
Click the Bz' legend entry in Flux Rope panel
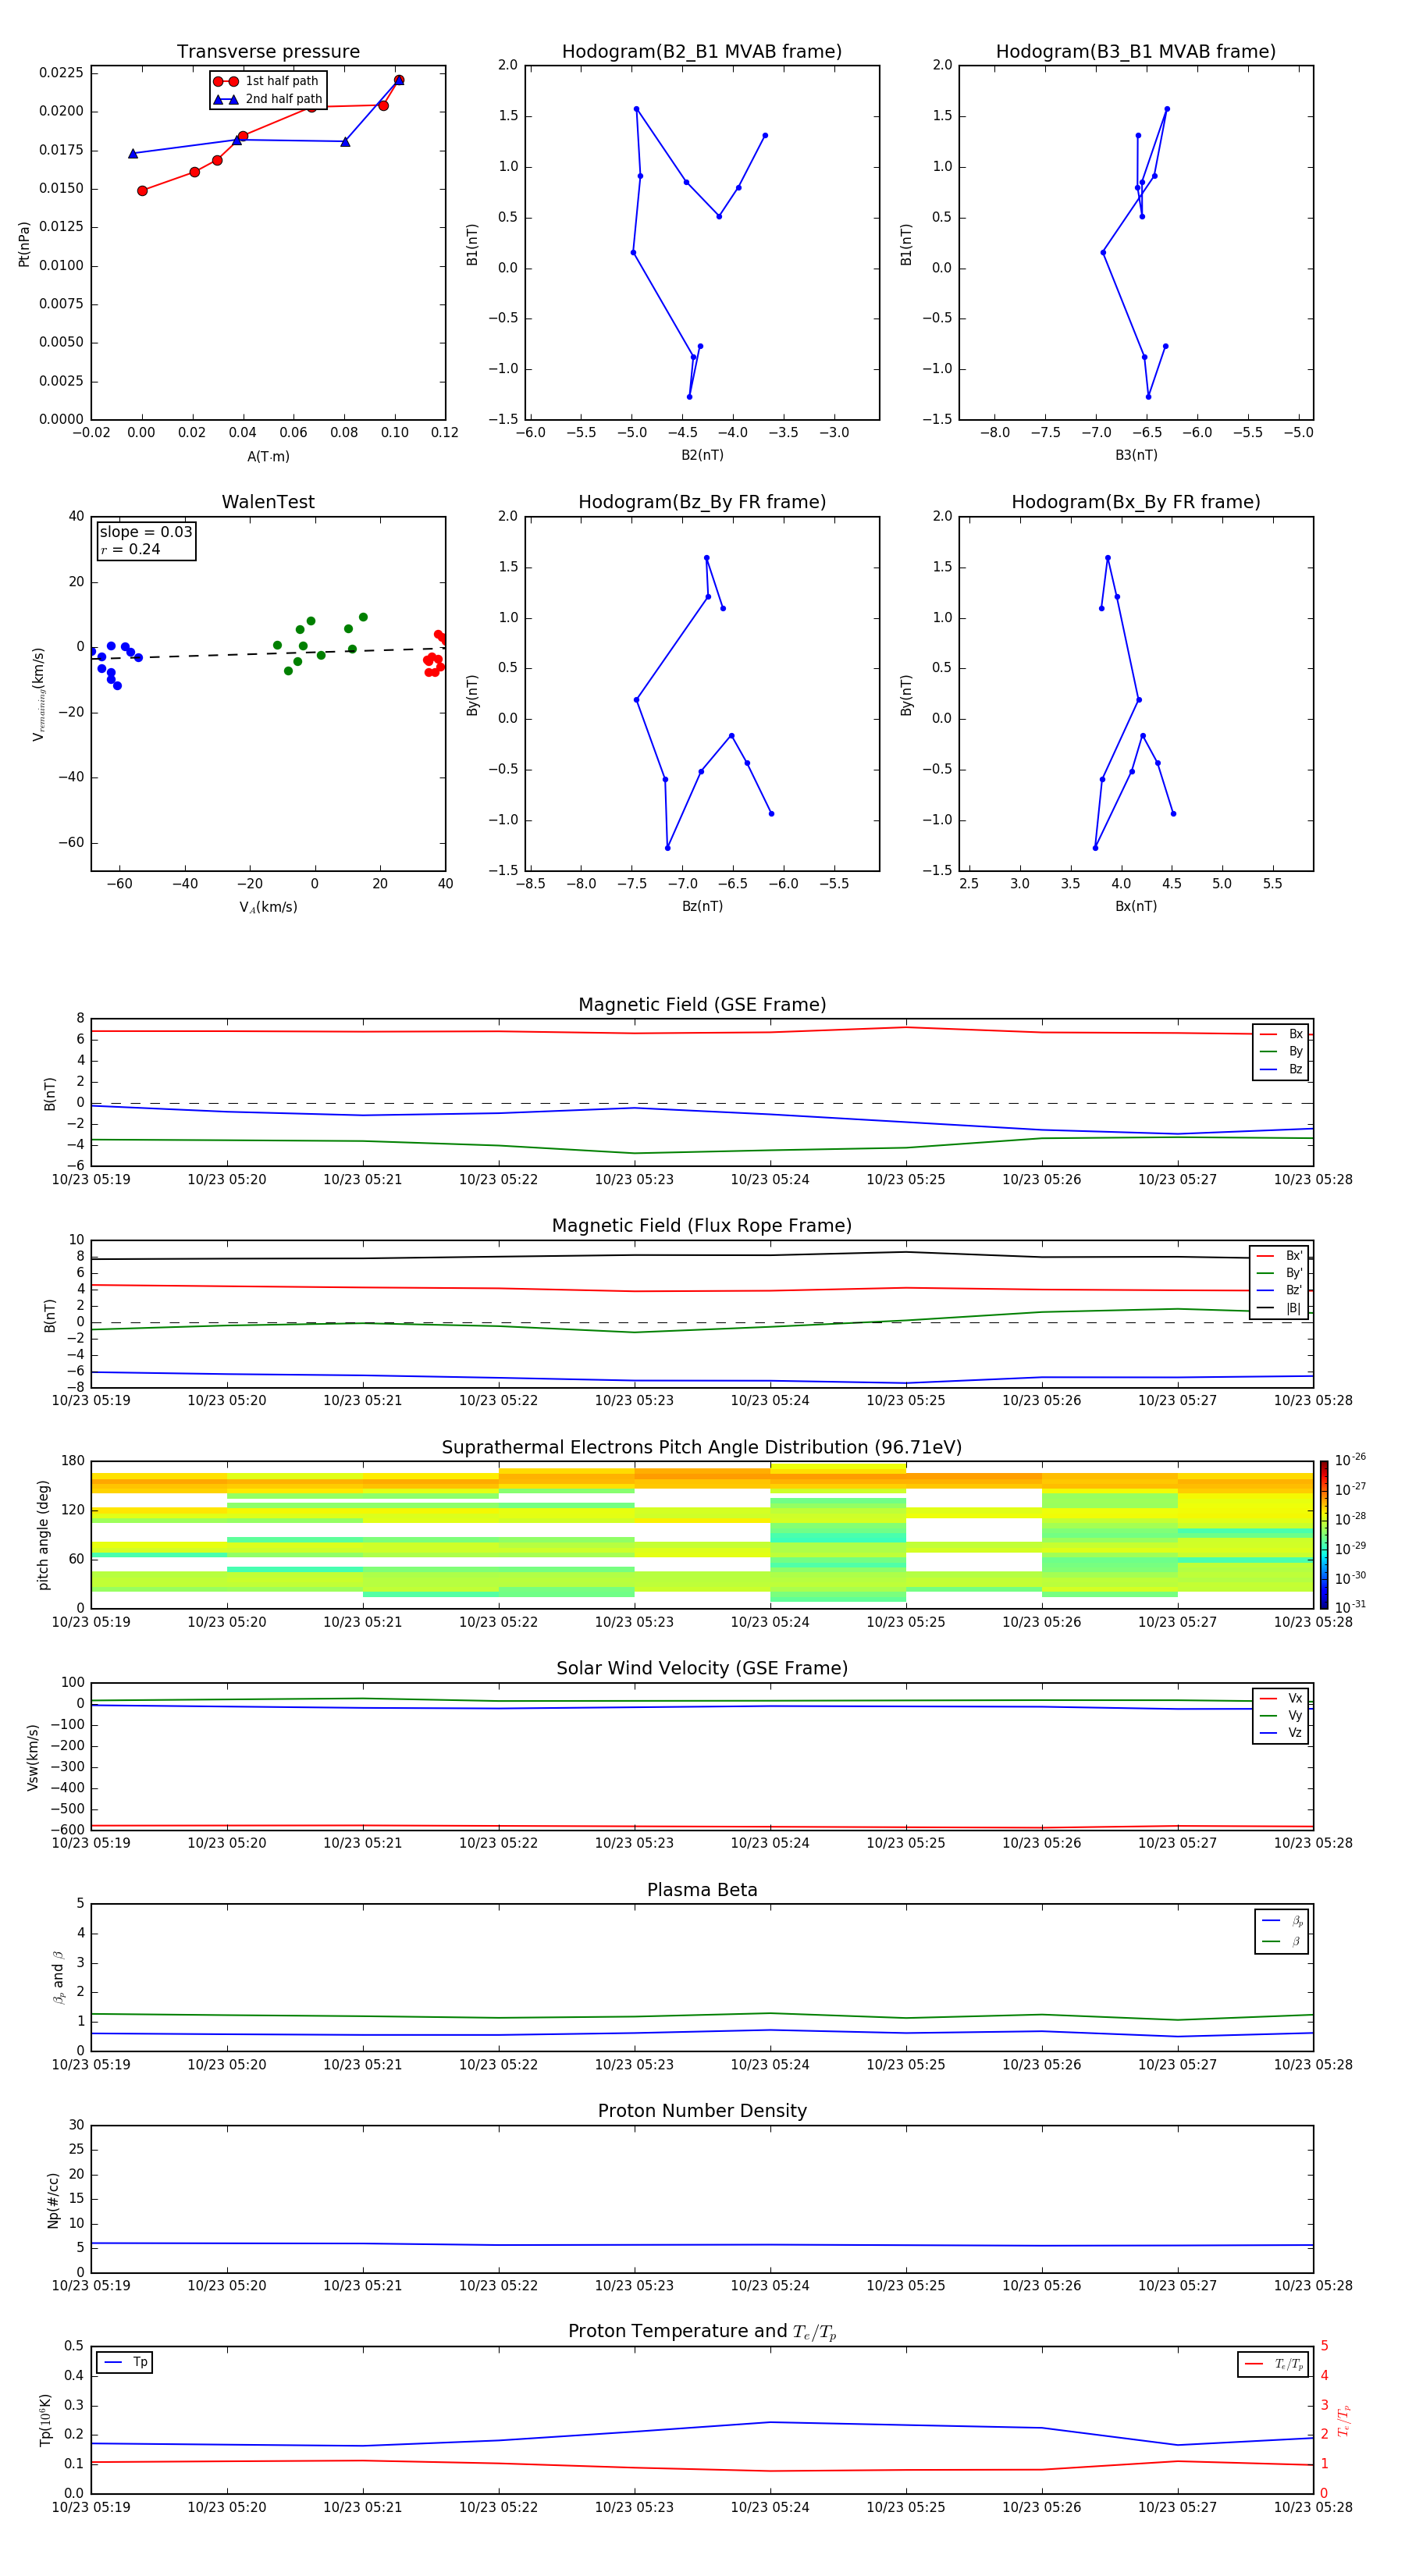tap(1279, 1291)
